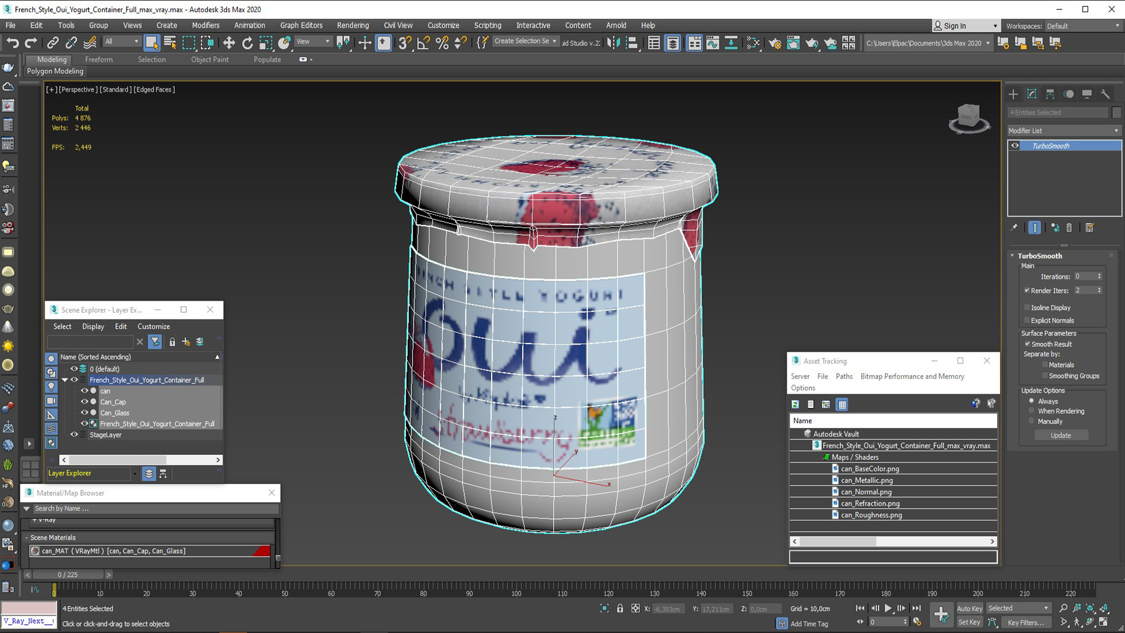Click the lock icon in Scene Explorer
The height and width of the screenshot is (633, 1125).
tap(172, 342)
